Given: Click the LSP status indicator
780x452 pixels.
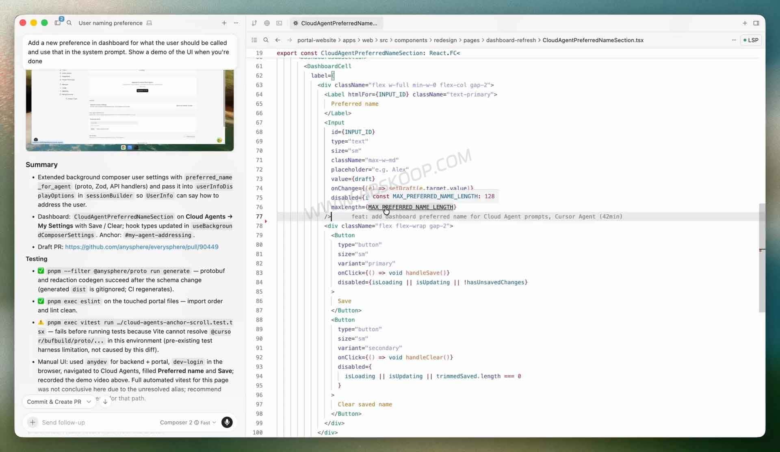Looking at the screenshot, I should (x=751, y=40).
